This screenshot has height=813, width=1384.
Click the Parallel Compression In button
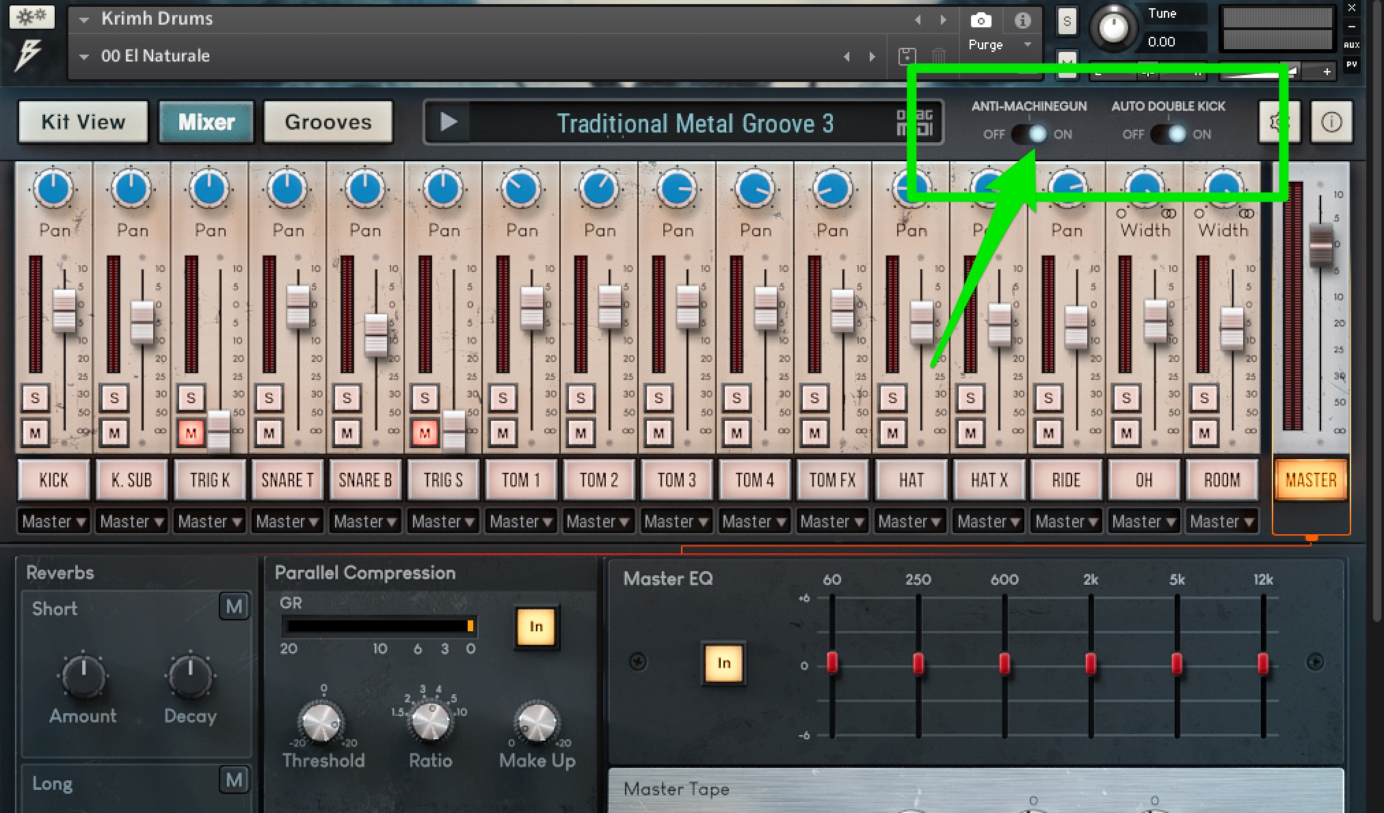click(535, 626)
